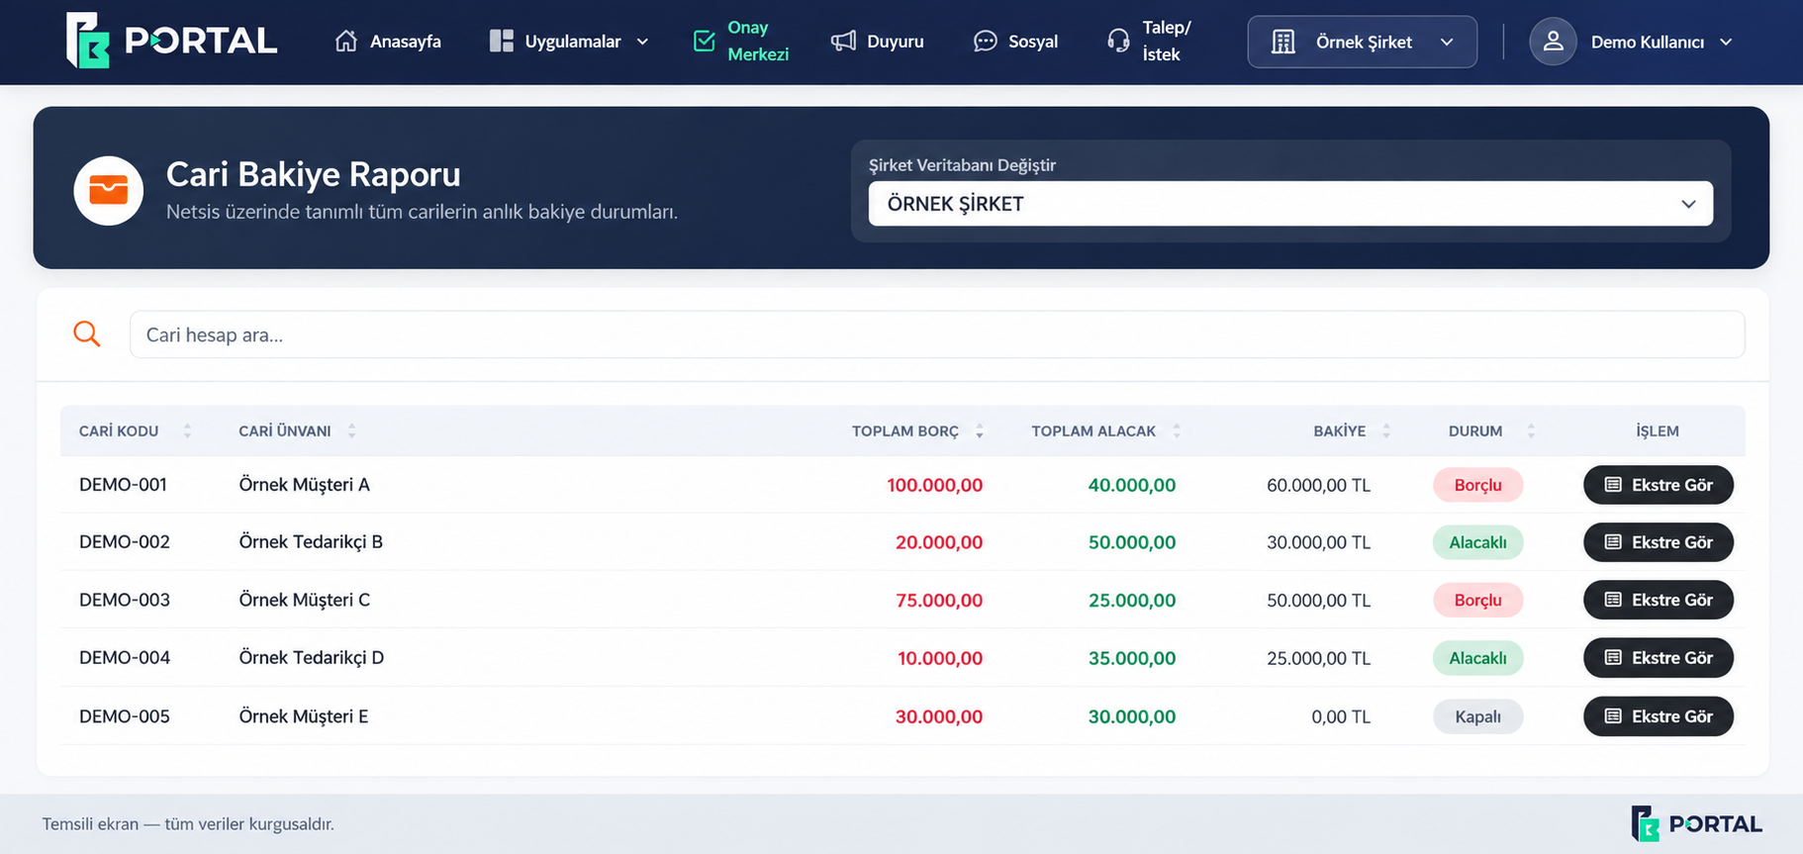
Task: Open Duyuru in the navigation bar
Action: 877,42
